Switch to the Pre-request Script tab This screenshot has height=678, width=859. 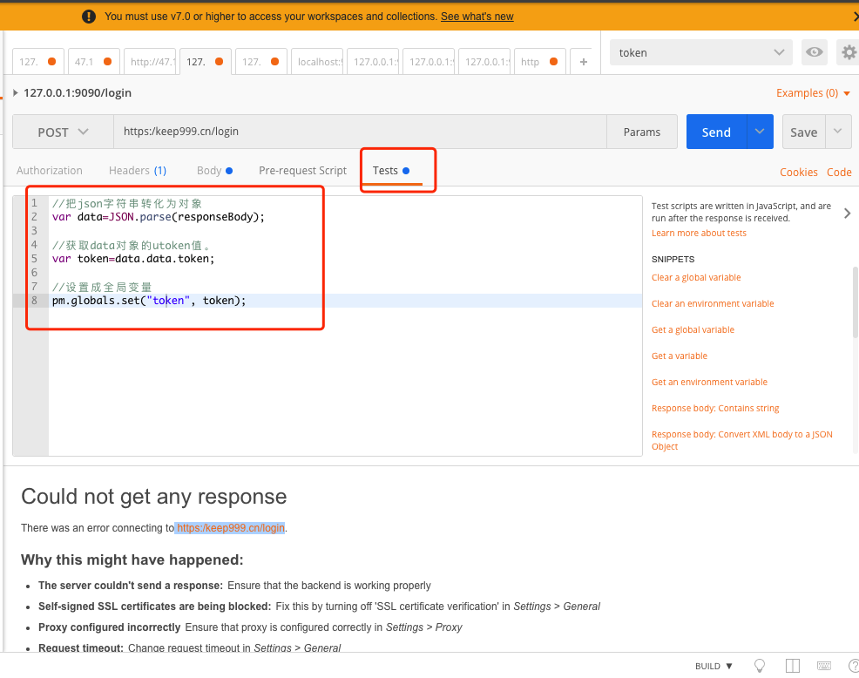(302, 171)
